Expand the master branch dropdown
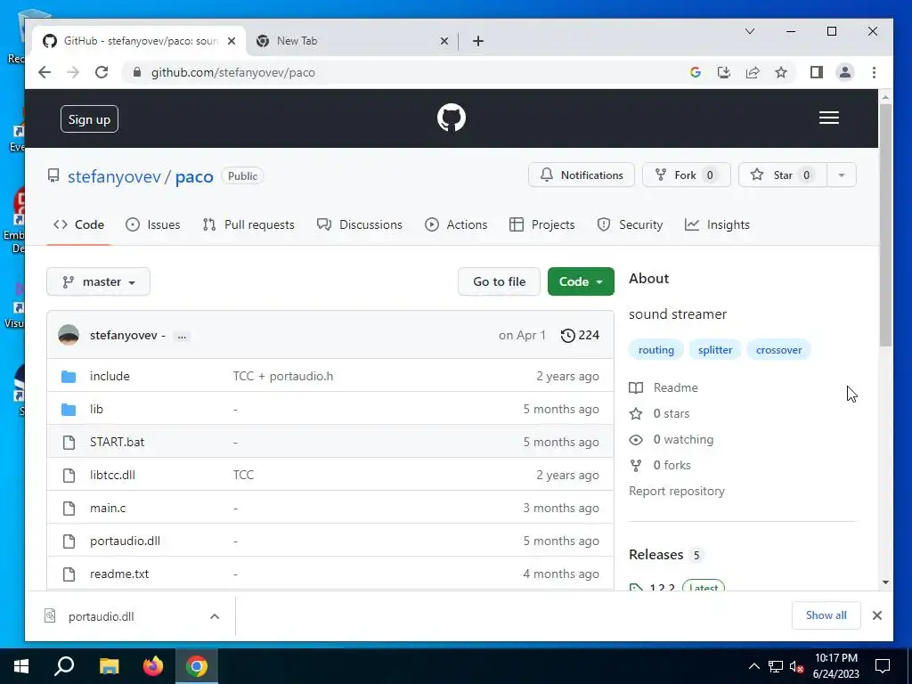The height and width of the screenshot is (684, 912). pyautogui.click(x=98, y=282)
